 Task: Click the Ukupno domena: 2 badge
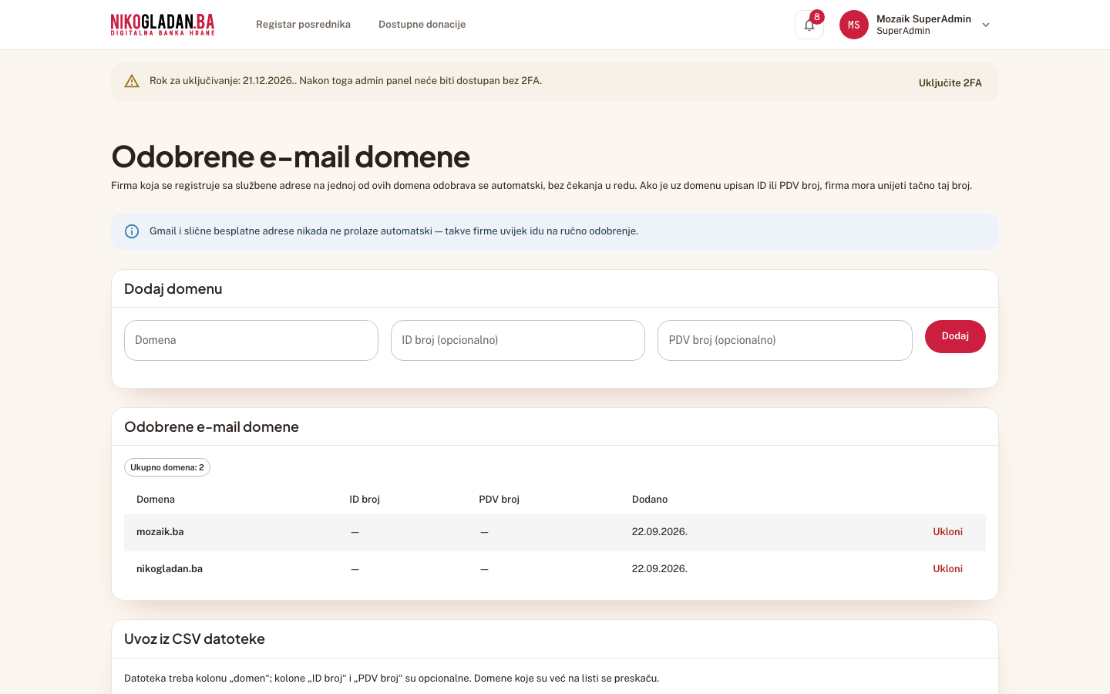pyautogui.click(x=167, y=467)
